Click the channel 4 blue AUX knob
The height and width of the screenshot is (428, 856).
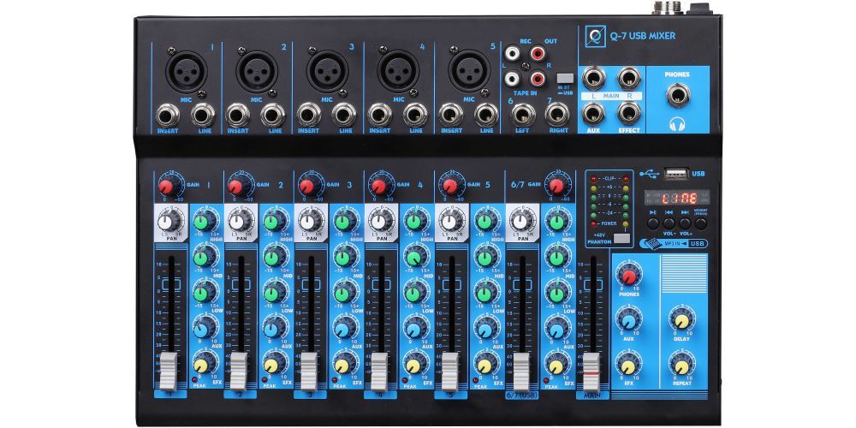coord(413,330)
